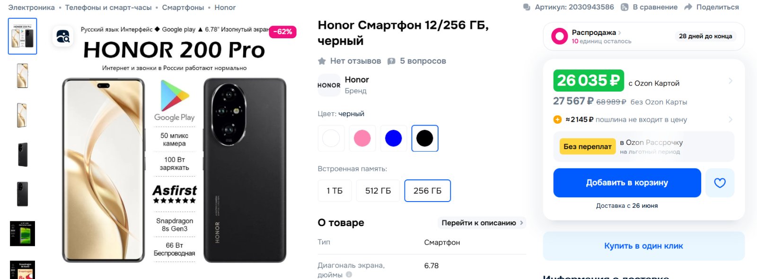Image resolution: width=757 pixels, height=279 pixels.
Task: Click the comparison icon near 'В сравнение'
Action: click(625, 7)
